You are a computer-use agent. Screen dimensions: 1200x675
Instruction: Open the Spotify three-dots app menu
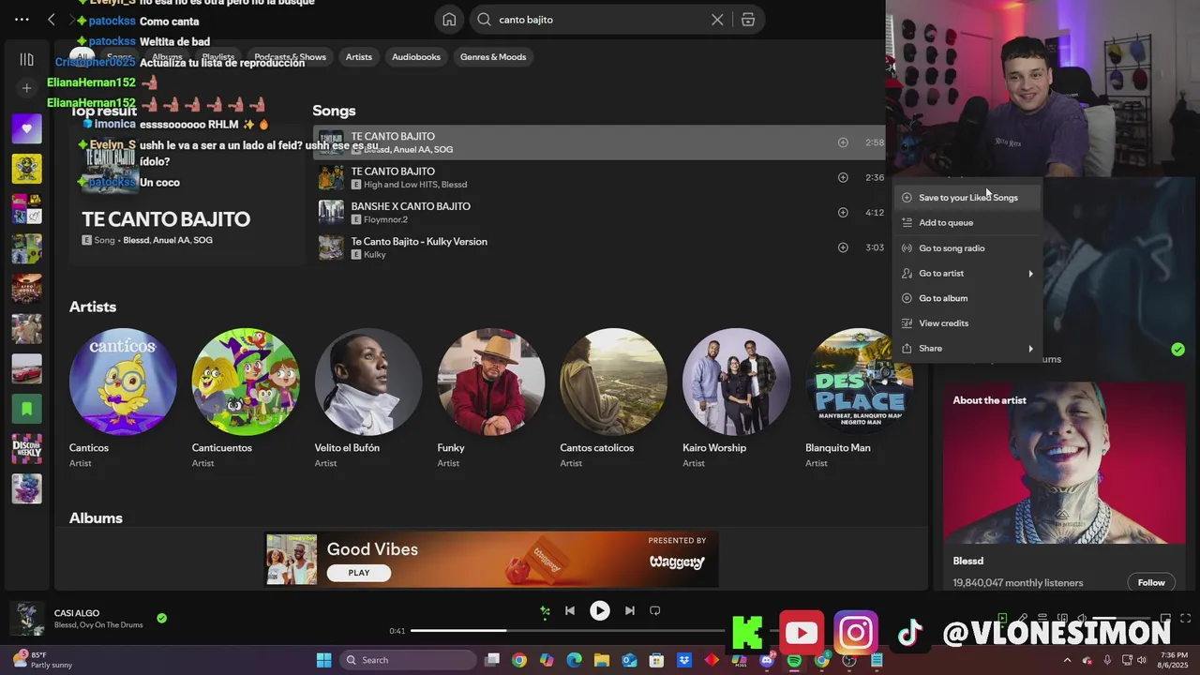(22, 19)
